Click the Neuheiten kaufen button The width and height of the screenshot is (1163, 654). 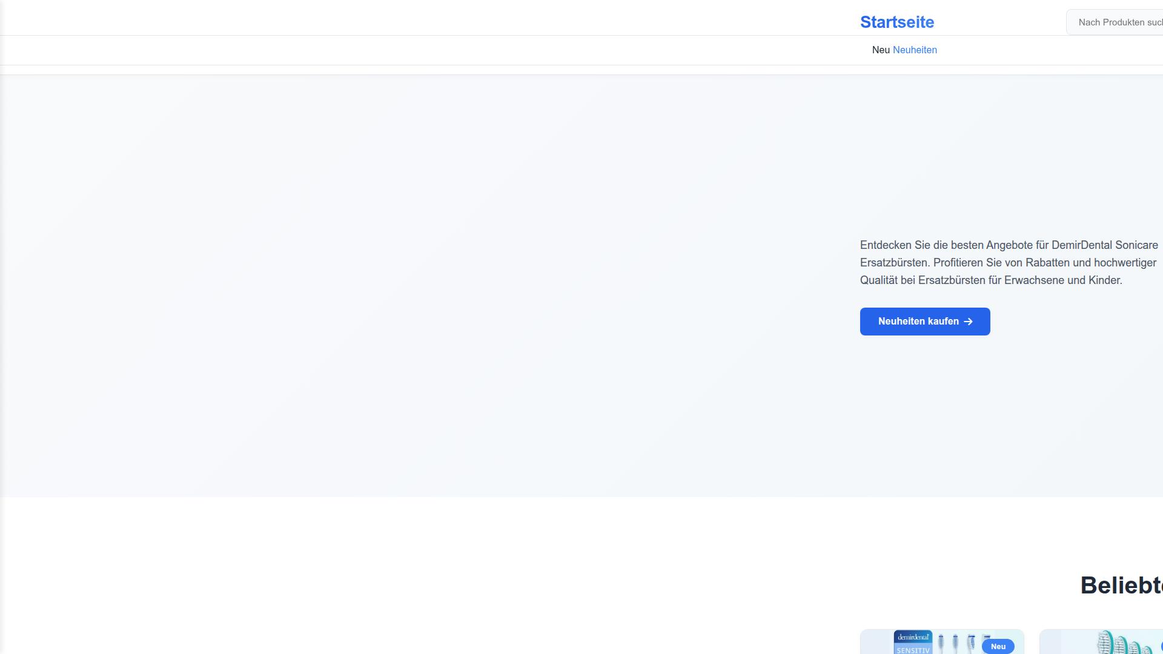925,322
